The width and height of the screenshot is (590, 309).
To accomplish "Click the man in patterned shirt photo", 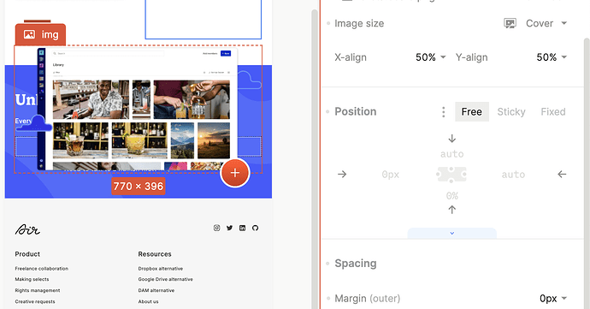I will click(91, 99).
